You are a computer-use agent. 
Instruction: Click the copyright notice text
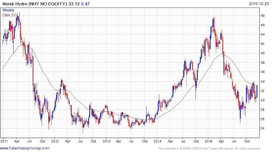(x=210, y=148)
